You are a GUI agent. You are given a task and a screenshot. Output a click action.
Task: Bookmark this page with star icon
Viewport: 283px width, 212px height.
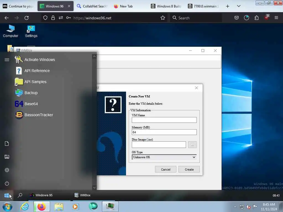pos(163,18)
